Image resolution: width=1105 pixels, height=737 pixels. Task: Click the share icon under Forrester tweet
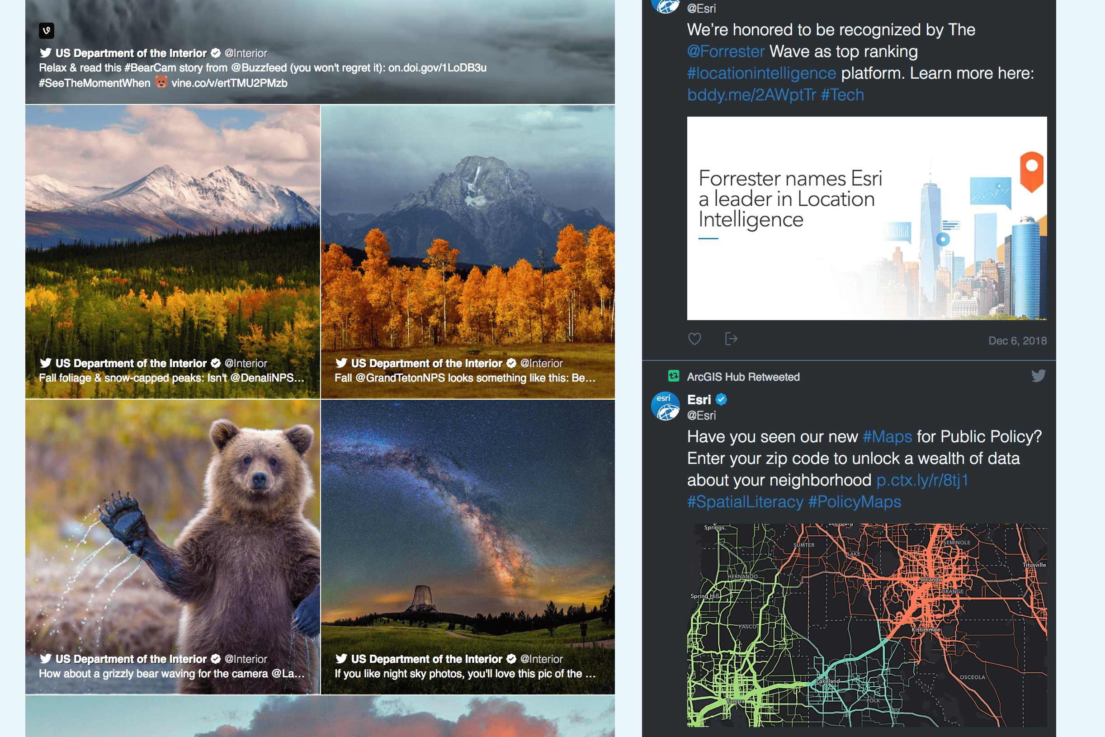point(731,339)
